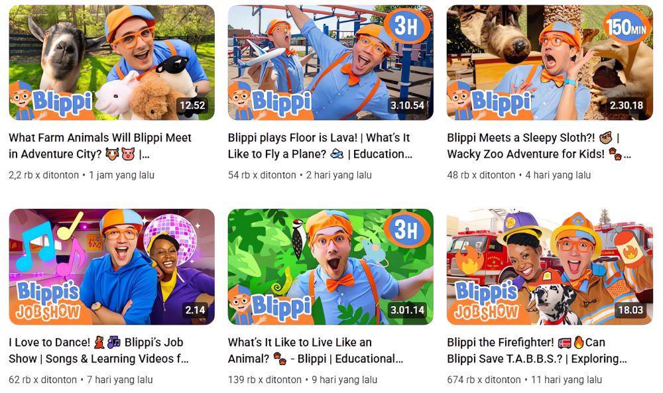Open the Live Like an Animal thumbnail
Viewport: 663px width, 393px height.
331,266
